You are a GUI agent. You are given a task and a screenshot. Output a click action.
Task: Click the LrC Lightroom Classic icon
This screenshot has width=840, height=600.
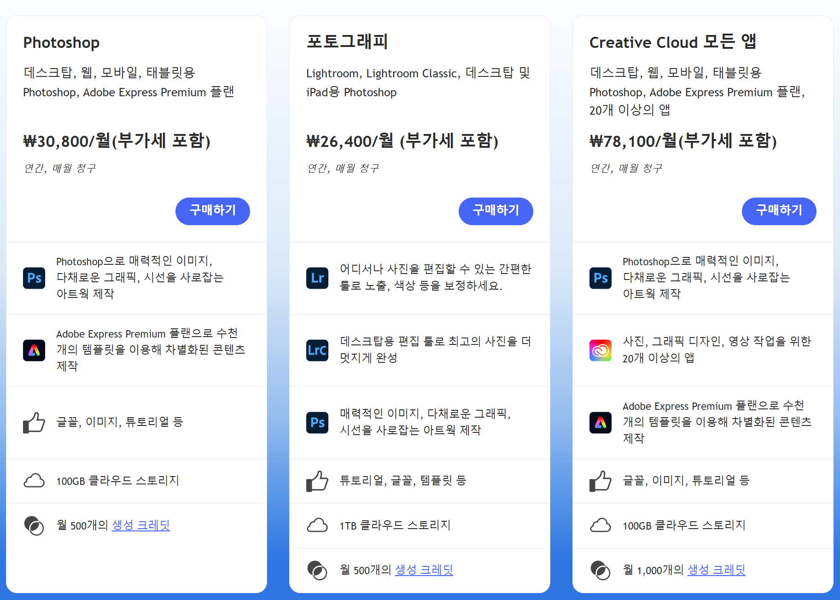(317, 350)
